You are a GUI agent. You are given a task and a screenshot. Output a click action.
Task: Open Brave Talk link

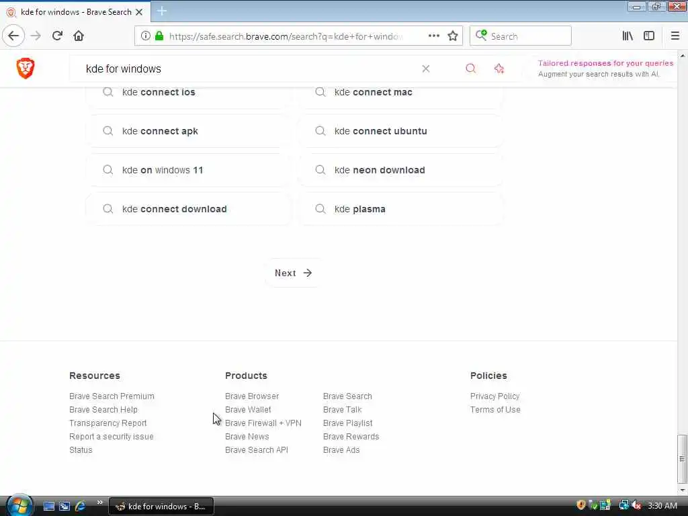coord(342,410)
